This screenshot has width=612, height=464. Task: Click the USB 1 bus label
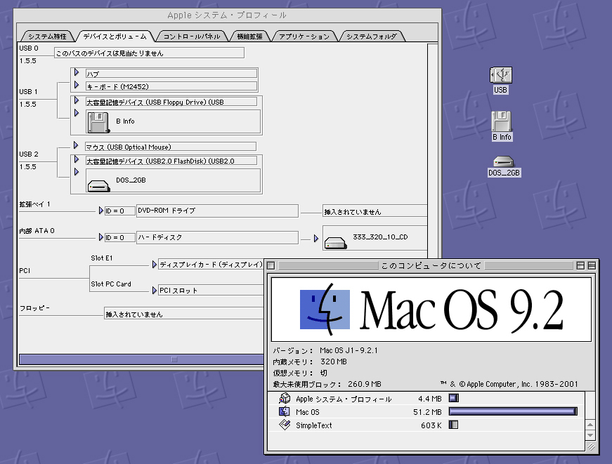[x=28, y=92]
